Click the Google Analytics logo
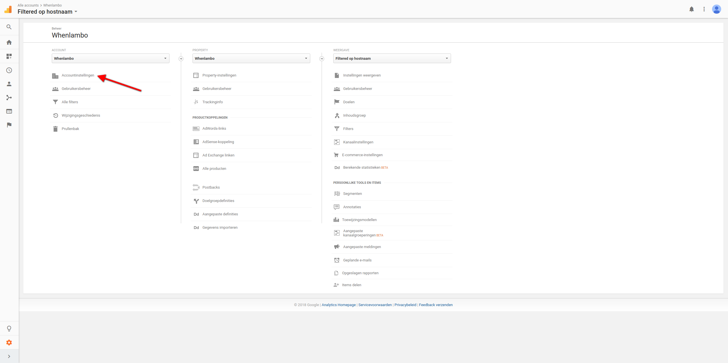The image size is (728, 363). click(8, 9)
